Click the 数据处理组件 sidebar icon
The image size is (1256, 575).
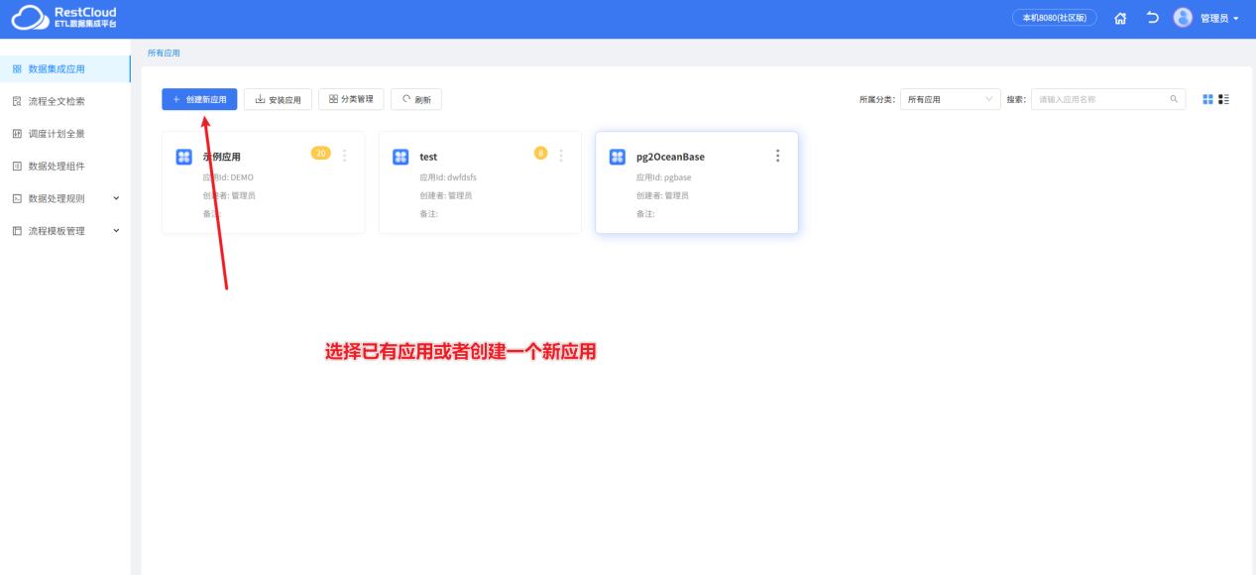point(17,166)
